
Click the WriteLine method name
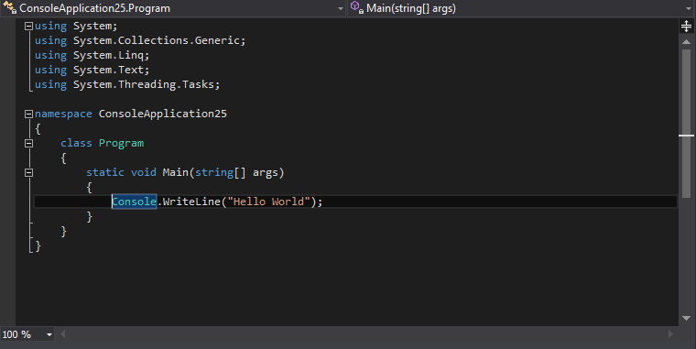(191, 202)
